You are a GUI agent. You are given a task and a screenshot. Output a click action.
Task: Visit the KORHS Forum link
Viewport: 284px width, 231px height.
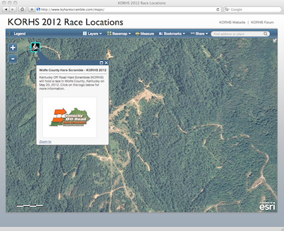click(263, 22)
